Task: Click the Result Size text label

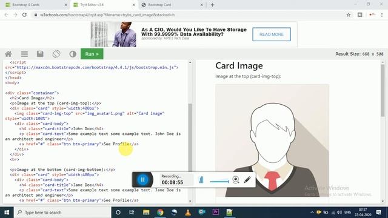Action: pos(359,54)
